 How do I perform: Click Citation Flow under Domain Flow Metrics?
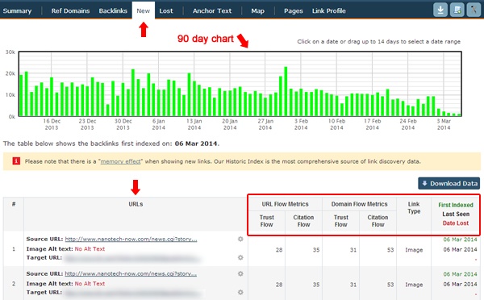(x=378, y=221)
